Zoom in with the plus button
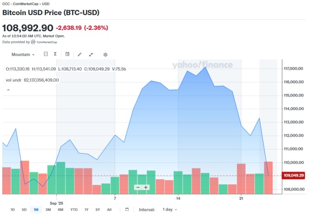The width and height of the screenshot is (311, 216). tap(146, 188)
